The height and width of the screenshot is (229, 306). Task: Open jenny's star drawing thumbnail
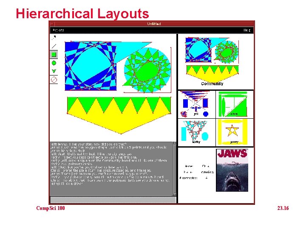coord(235,132)
